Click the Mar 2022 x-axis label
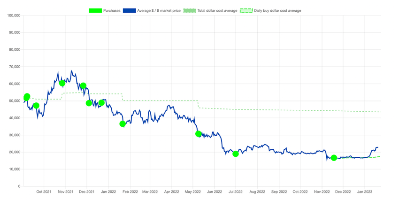The width and height of the screenshot is (399, 200). tap(150, 192)
